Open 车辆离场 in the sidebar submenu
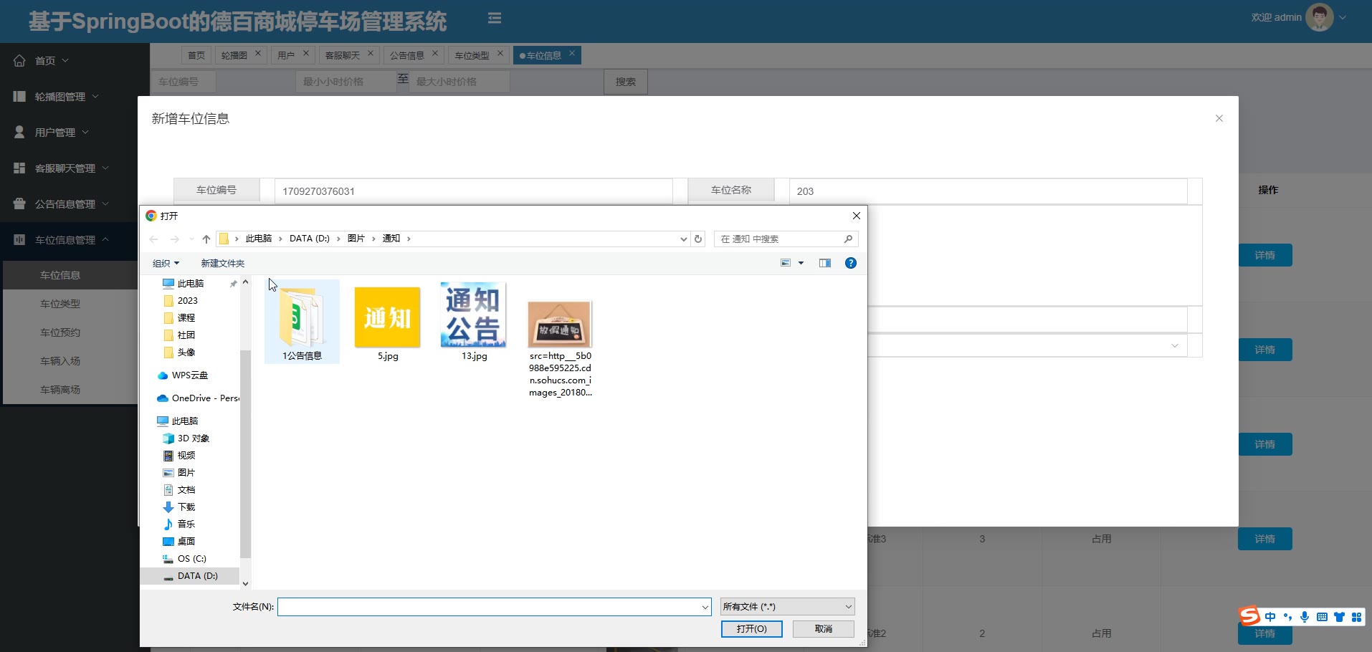Screen dimensions: 1372x652 point(60,390)
